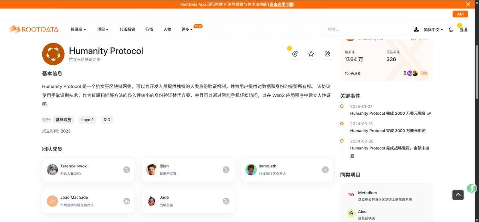Select the Layer1 tag
Image resolution: width=479 pixels, height=222 pixels.
(x=87, y=120)
